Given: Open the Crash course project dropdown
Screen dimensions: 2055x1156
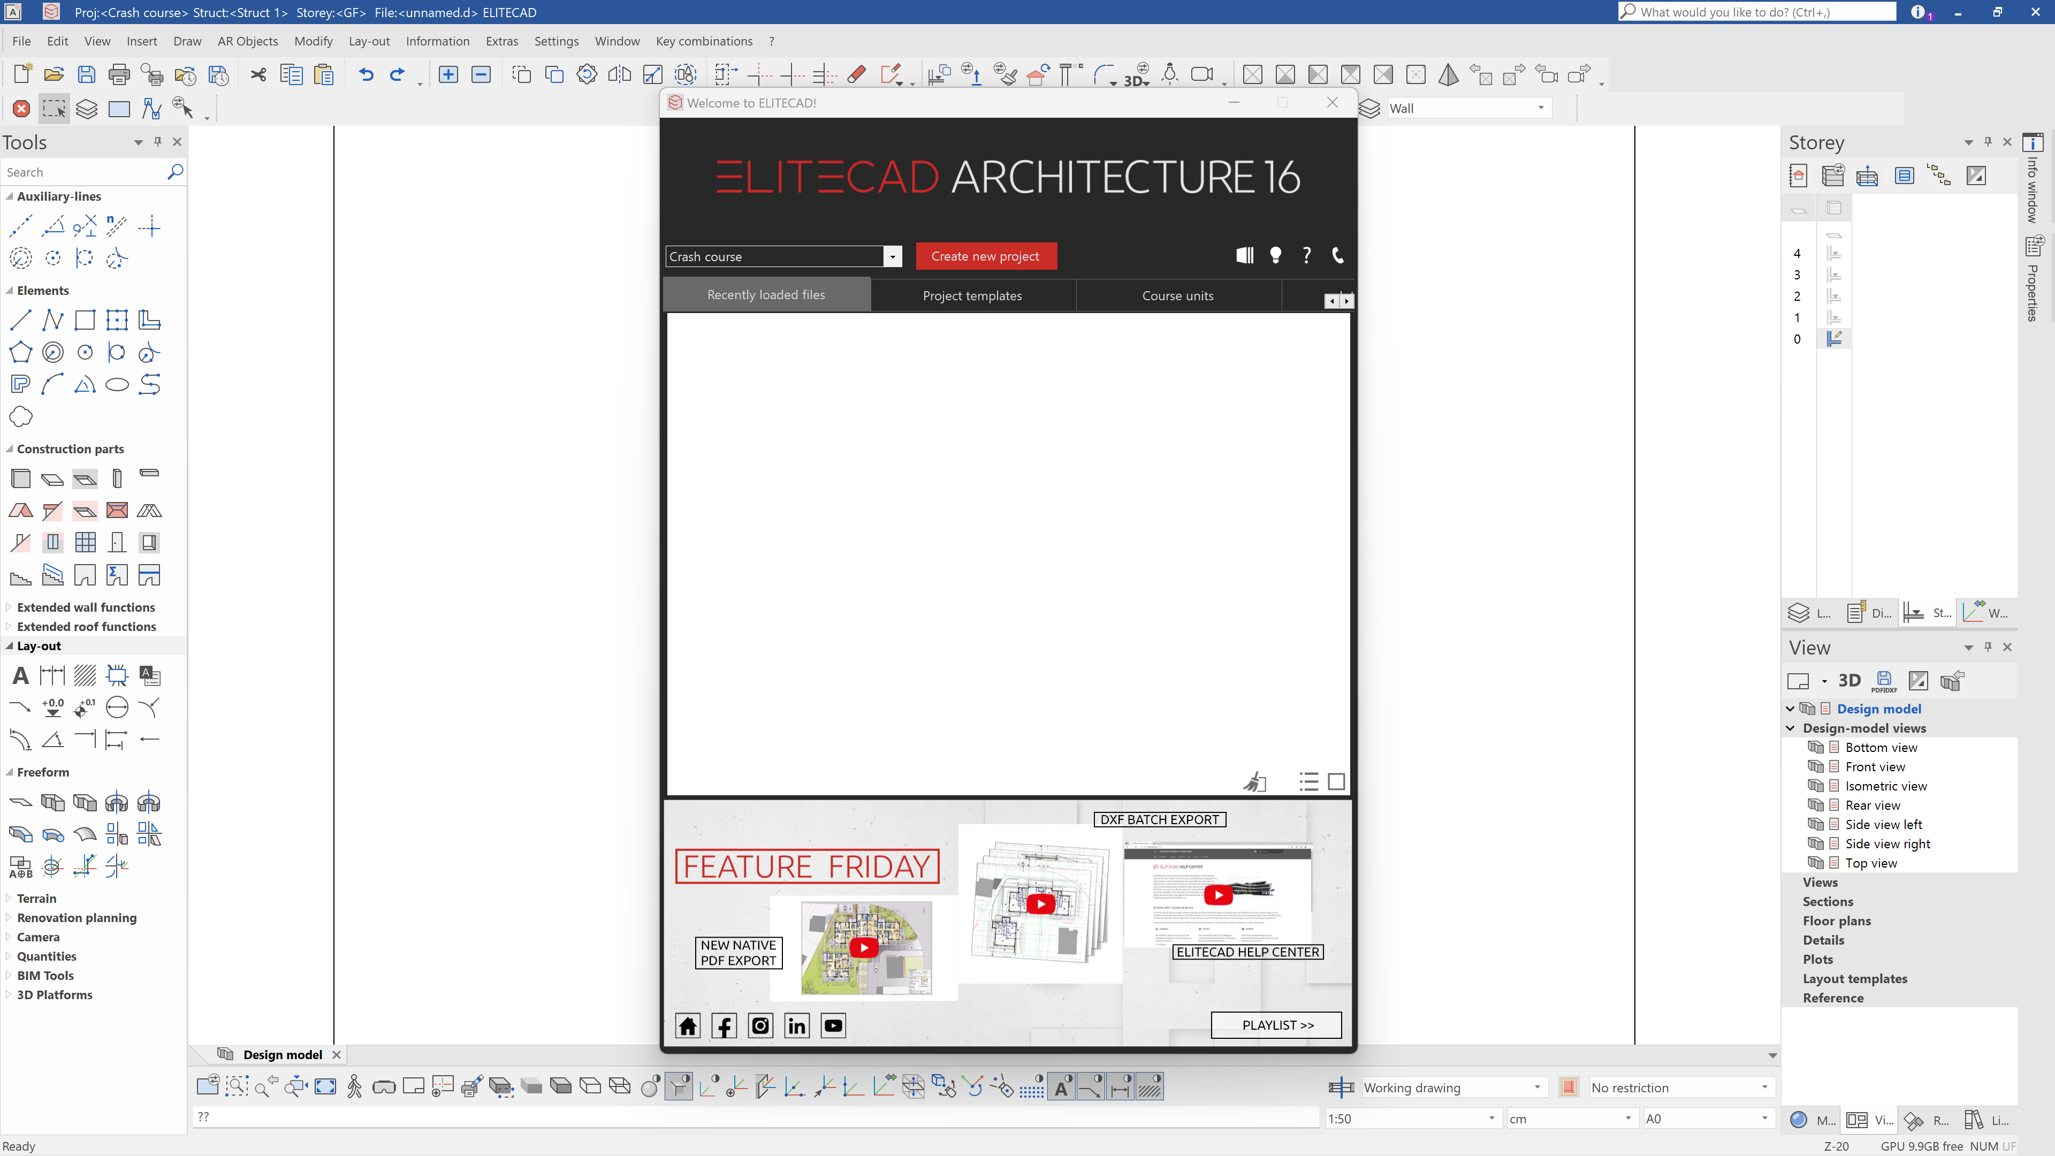Looking at the screenshot, I should (893, 256).
